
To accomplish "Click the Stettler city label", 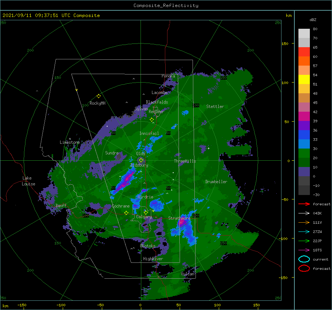I will click(215, 107).
